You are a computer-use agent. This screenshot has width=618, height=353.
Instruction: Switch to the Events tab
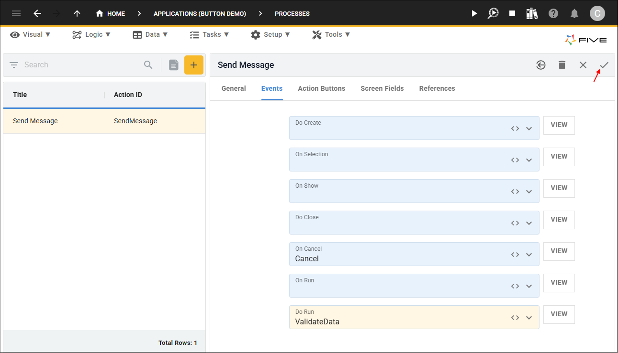272,89
